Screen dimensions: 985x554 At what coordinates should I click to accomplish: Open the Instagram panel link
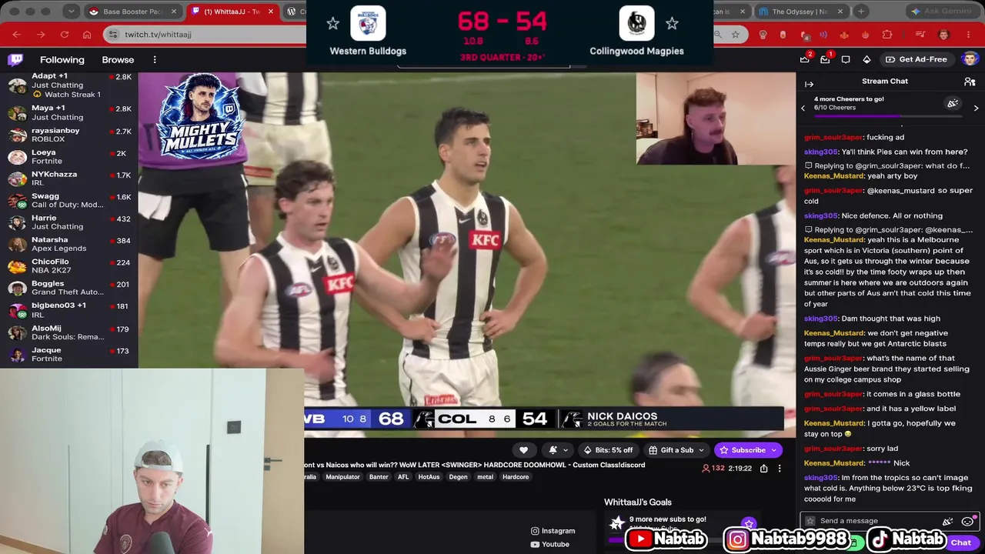553,531
